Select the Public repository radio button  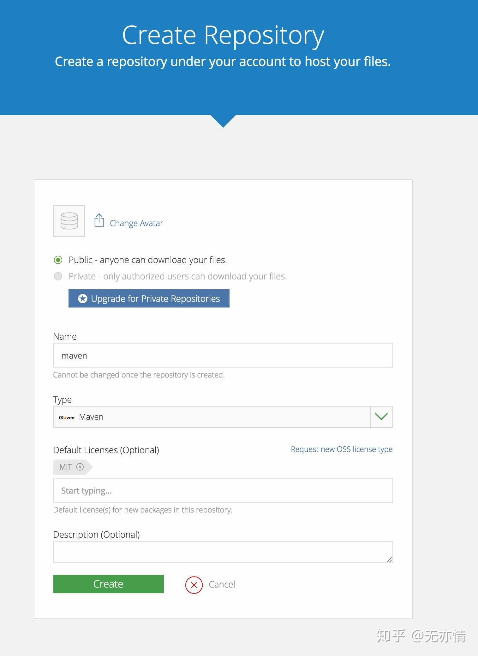[x=58, y=260]
